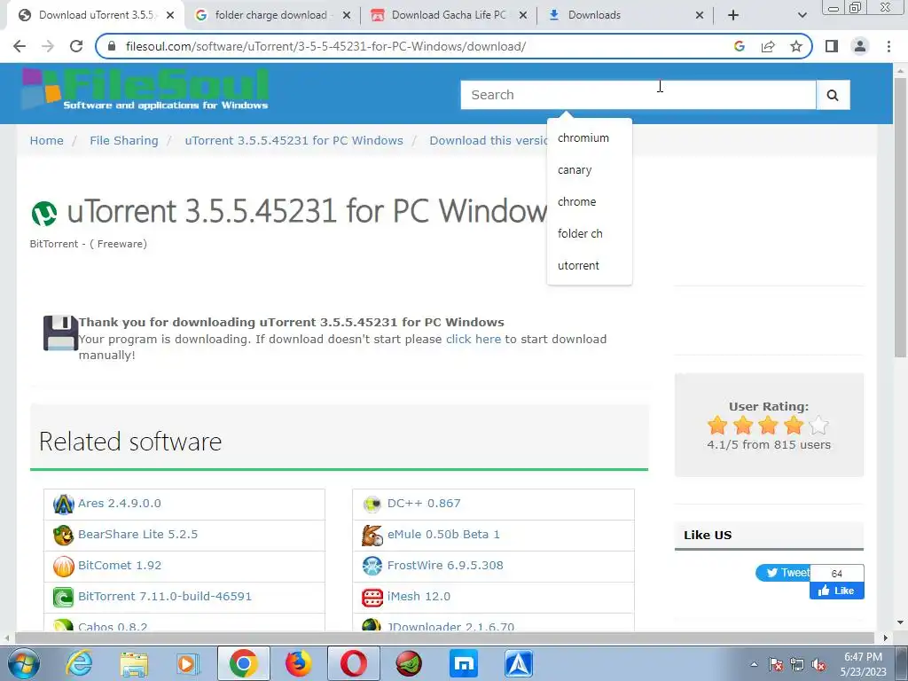Select 'folder ch' search suggestion
Screen dimensions: 908x681
click(590, 234)
